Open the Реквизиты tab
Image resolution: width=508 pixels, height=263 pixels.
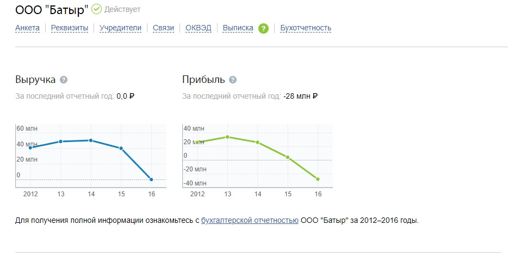pos(69,28)
